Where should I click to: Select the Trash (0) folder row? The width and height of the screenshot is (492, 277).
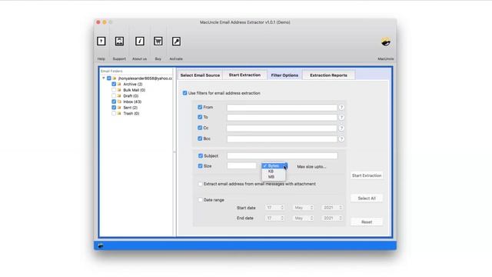pos(131,113)
